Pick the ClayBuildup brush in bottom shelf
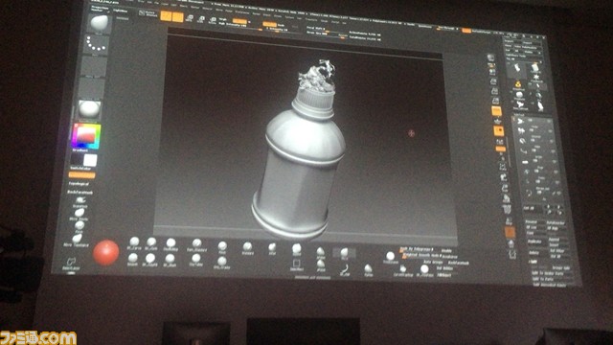The image size is (613, 345). tap(170, 244)
